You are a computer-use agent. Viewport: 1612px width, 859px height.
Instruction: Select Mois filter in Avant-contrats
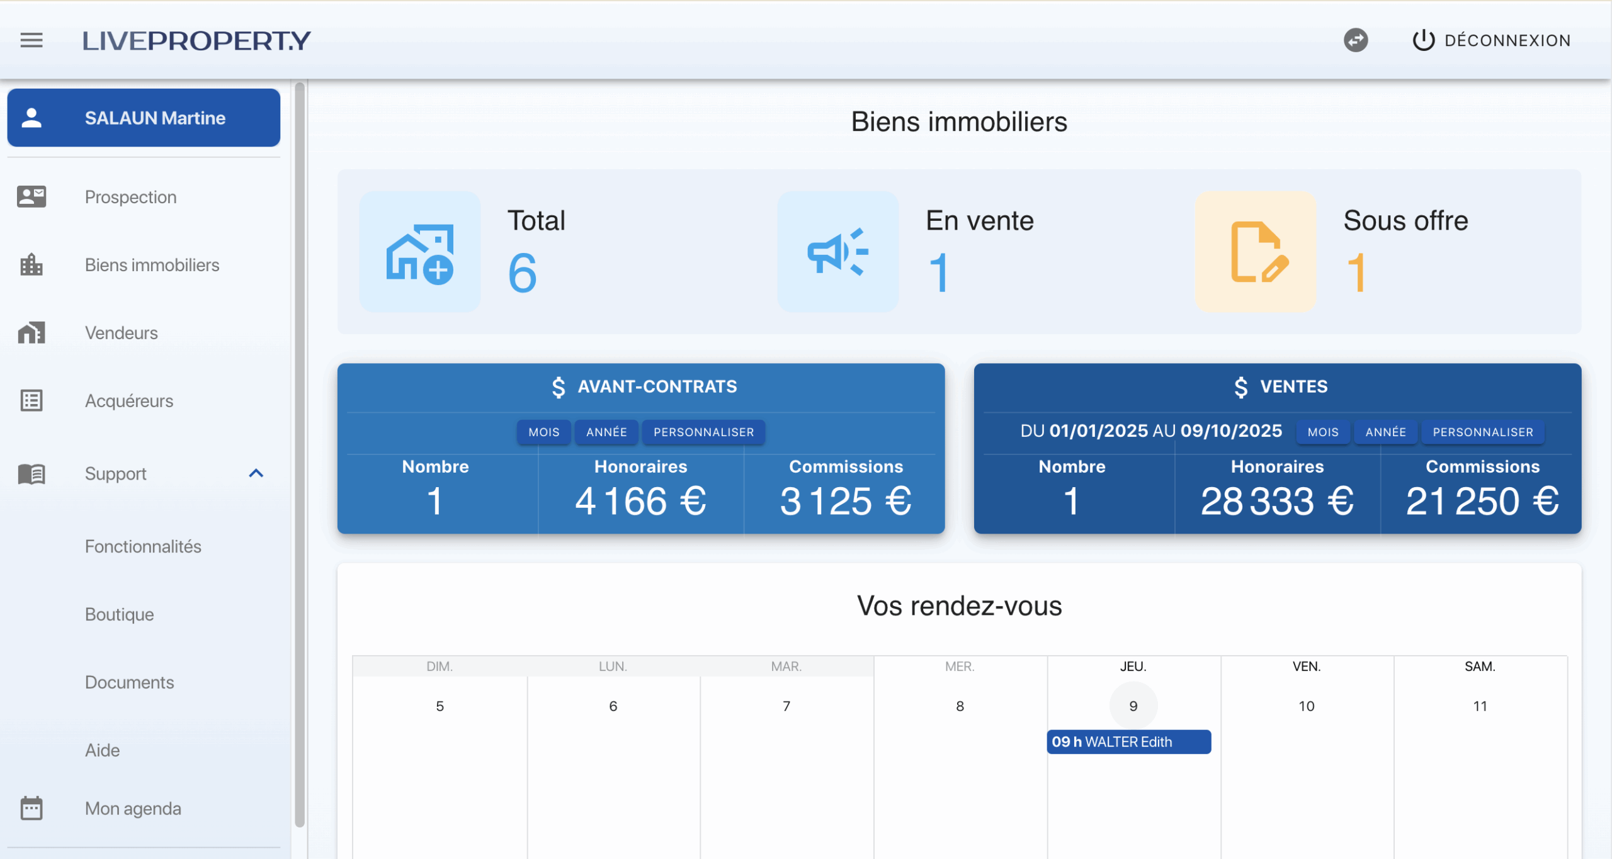(x=543, y=432)
